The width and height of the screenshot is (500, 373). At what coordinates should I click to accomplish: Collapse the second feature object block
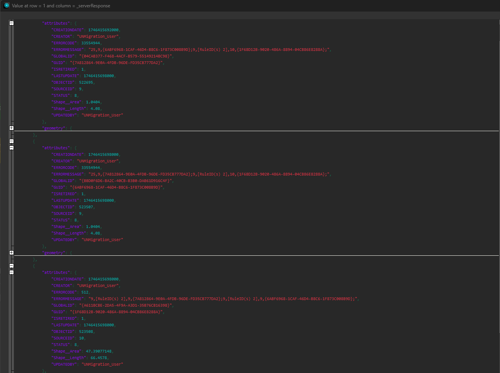pyautogui.click(x=12, y=141)
